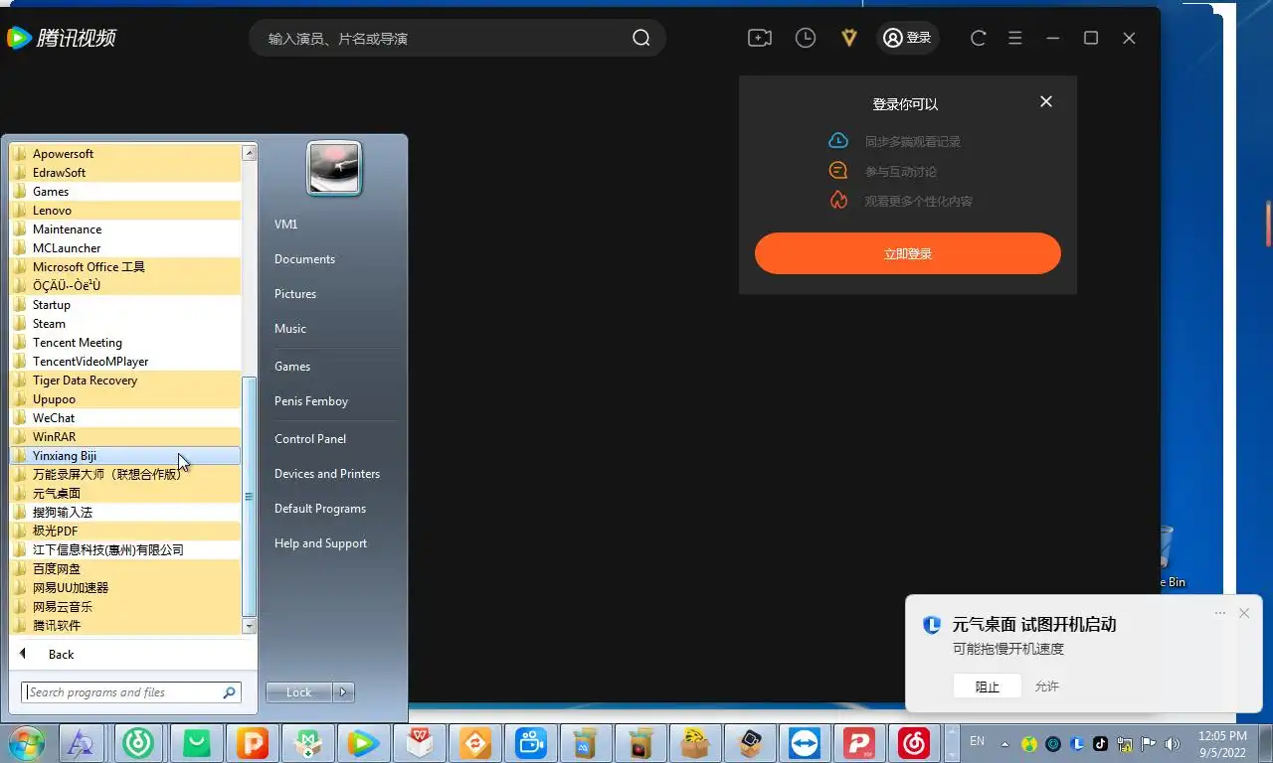This screenshot has width=1273, height=763.
Task: Open Default Programs
Action: 320,509
